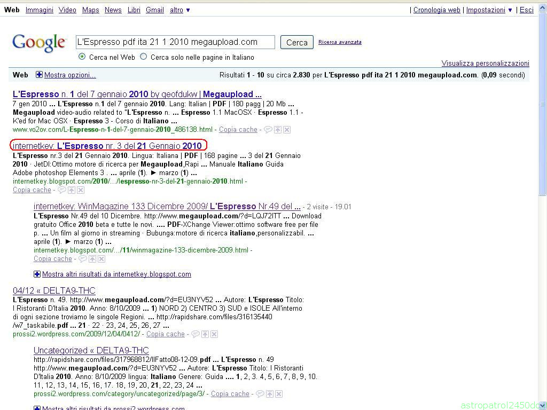Open the '04/12 « DELTA9-THC' result
Viewport: 547px width, 410px height.
[54, 291]
